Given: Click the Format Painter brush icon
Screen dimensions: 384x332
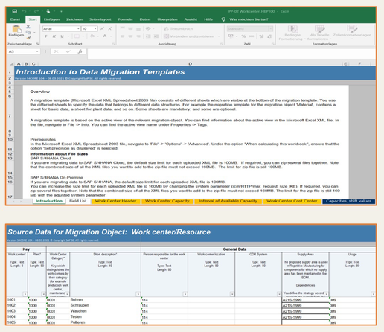Looking at the screenshot, I should point(28,38).
